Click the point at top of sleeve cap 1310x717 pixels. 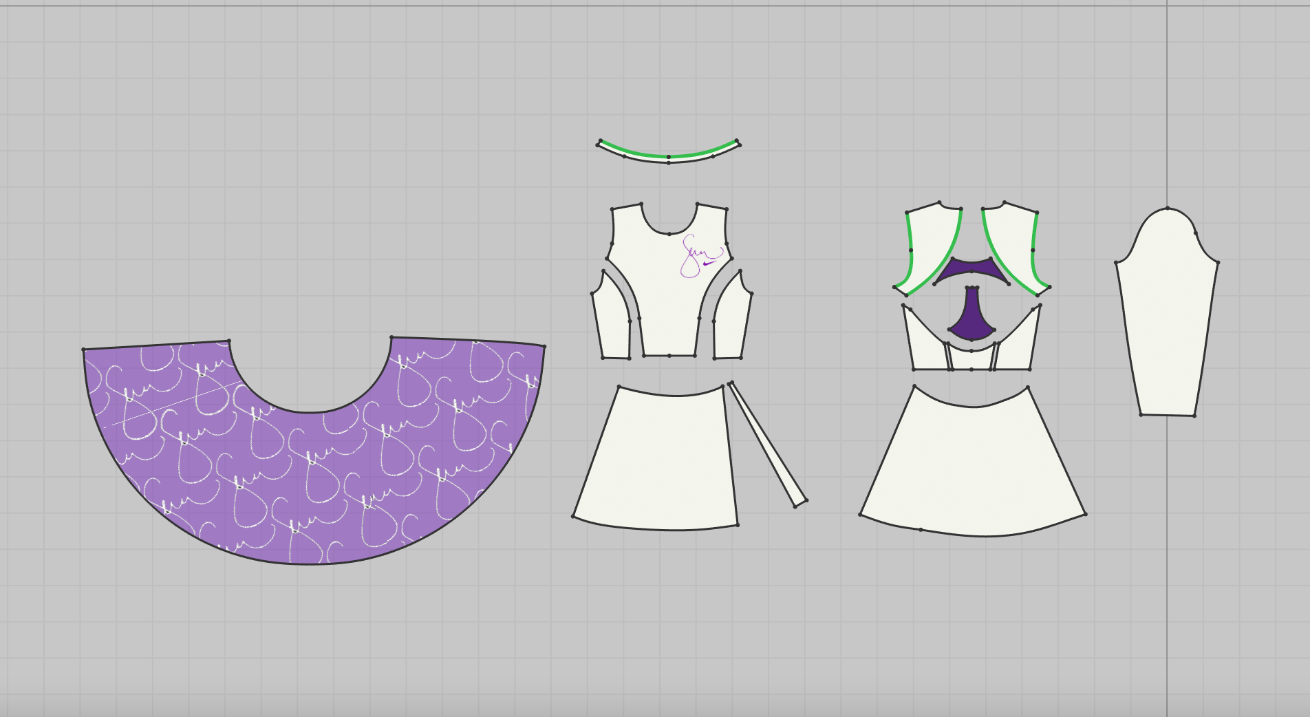[1168, 208]
